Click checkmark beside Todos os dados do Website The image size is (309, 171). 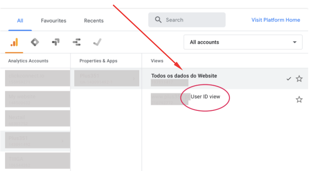[289, 79]
